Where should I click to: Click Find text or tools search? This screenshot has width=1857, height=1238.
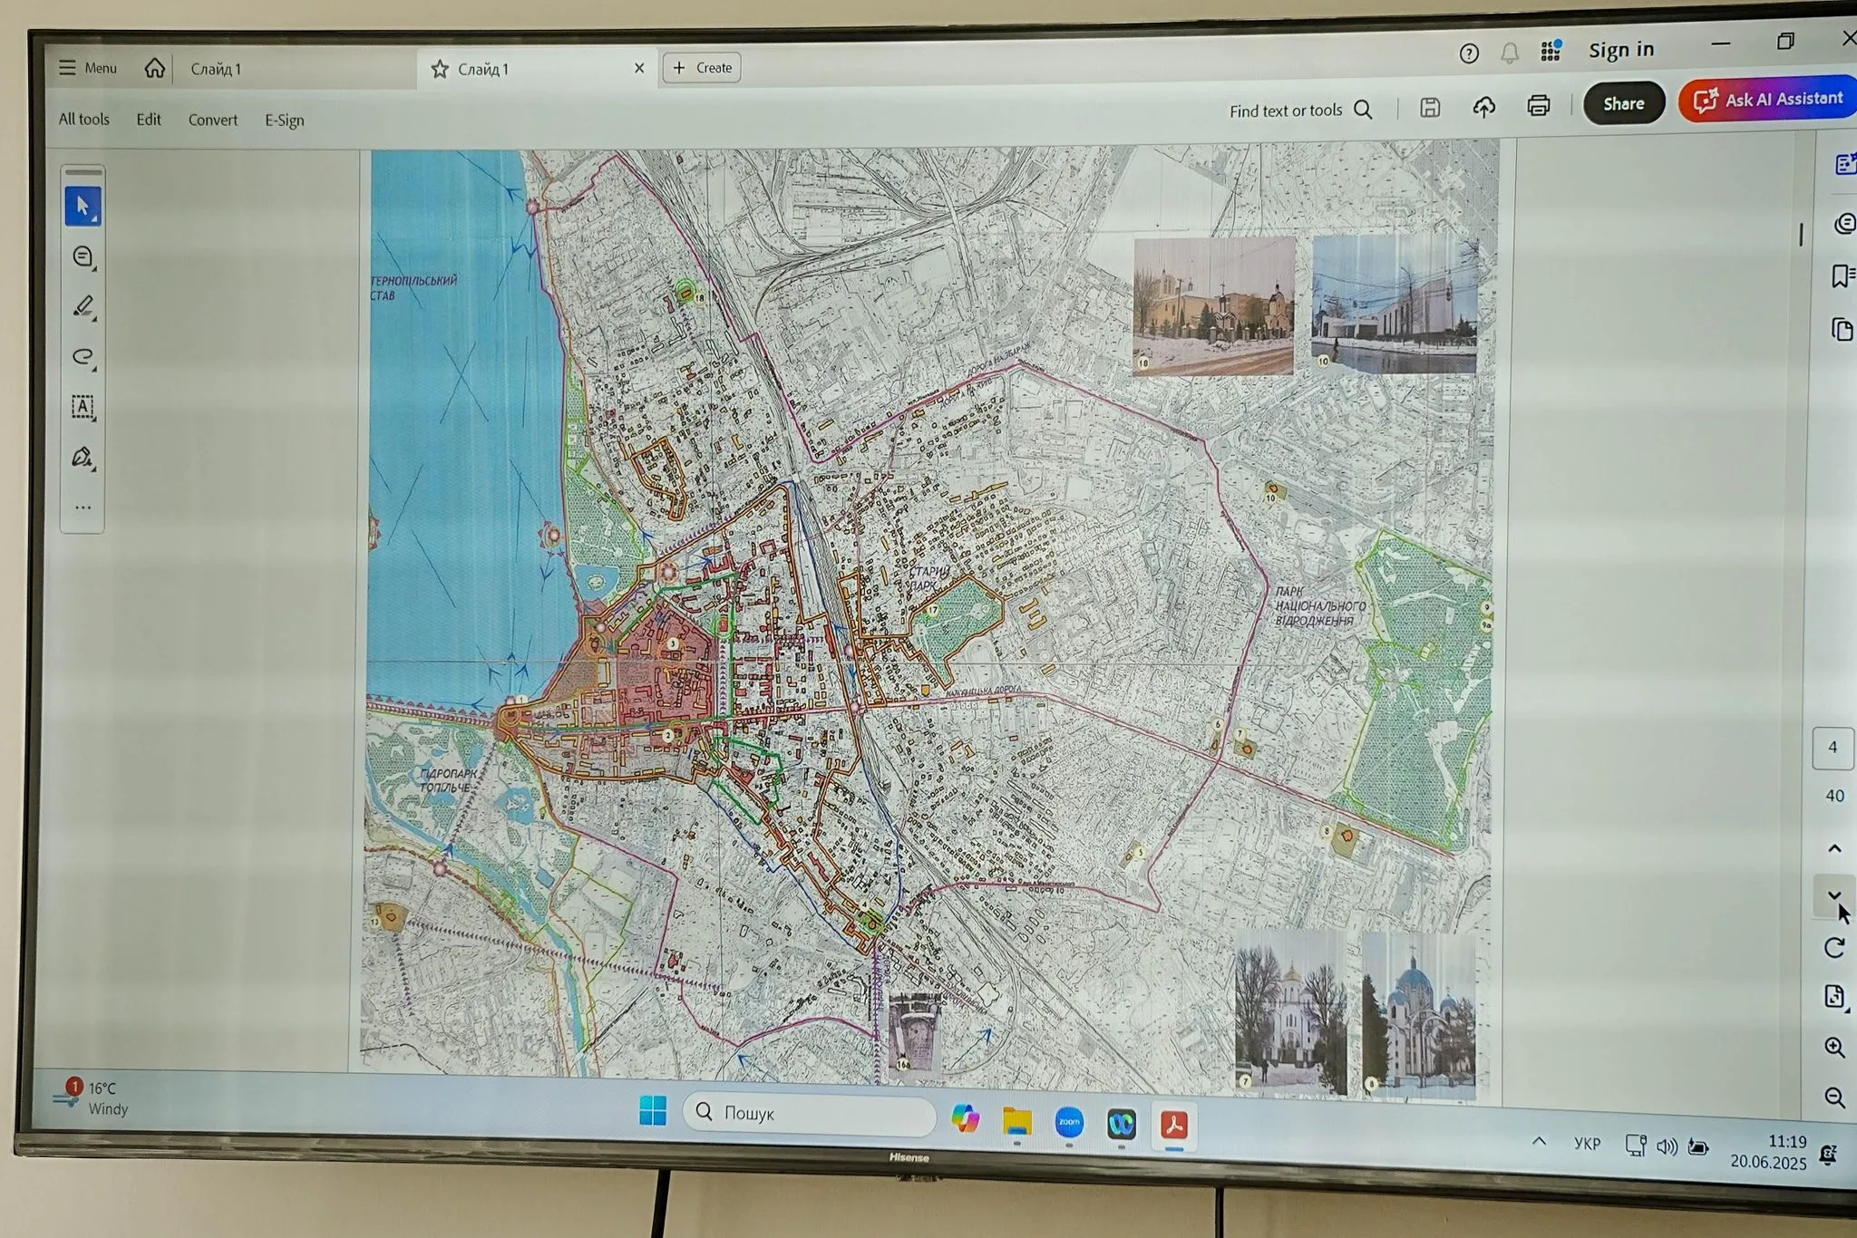click(x=1300, y=111)
